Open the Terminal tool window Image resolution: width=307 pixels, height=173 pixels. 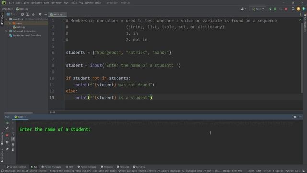(123, 167)
